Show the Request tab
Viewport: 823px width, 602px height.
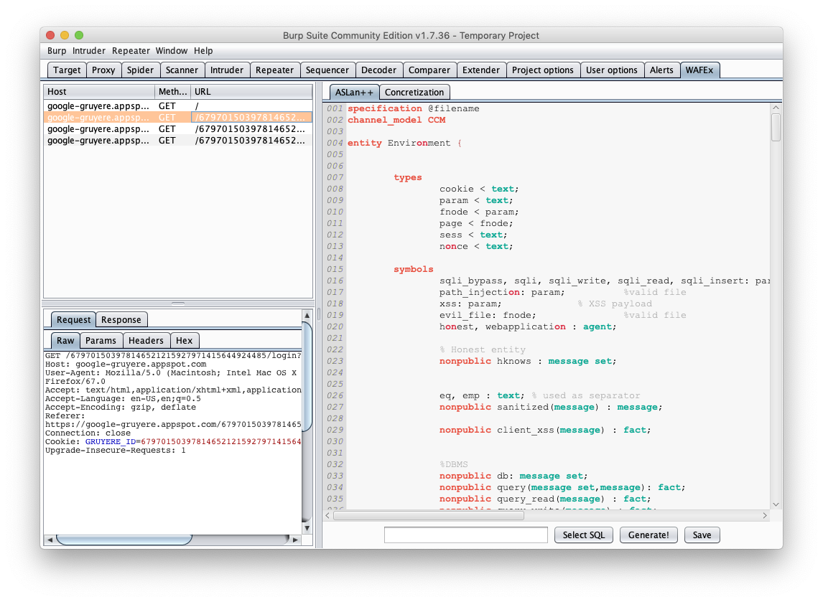(73, 320)
